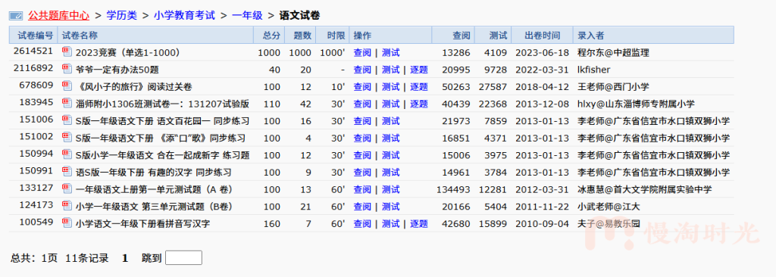
Task: Click 查阅 for 有趣的汉字 同步练习
Action: (362, 173)
